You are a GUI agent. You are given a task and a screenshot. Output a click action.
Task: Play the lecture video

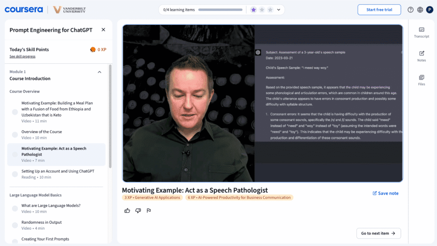(x=262, y=103)
